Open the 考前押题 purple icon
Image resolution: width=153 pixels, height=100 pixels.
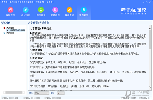[55, 10]
